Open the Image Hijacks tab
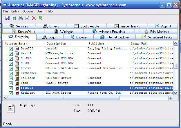This screenshot has height=128, width=181. 127,26
